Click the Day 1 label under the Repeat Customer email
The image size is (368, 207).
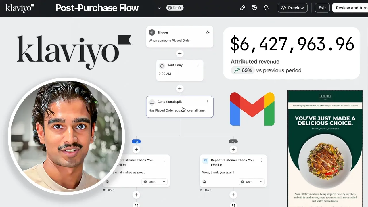point(206,190)
